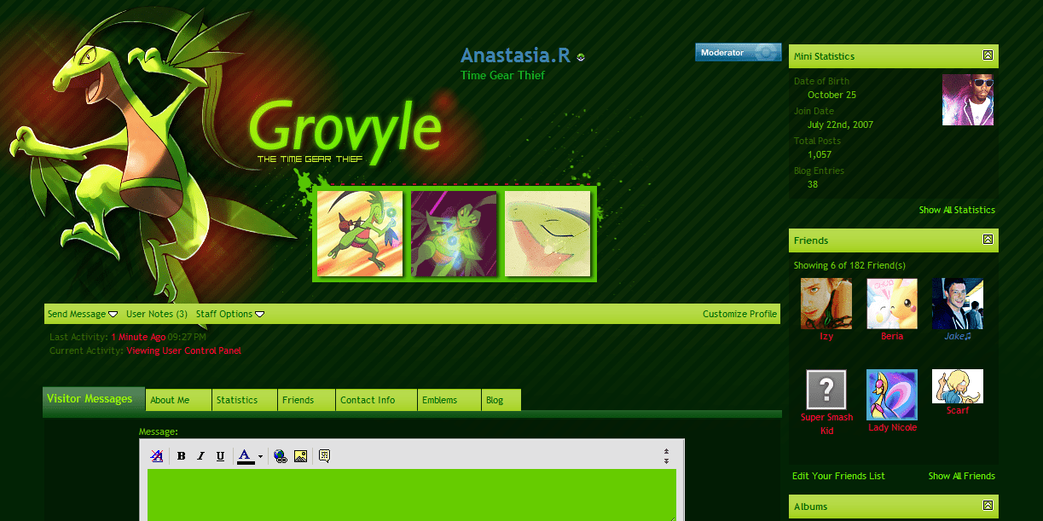Apply the current font color

(246, 456)
